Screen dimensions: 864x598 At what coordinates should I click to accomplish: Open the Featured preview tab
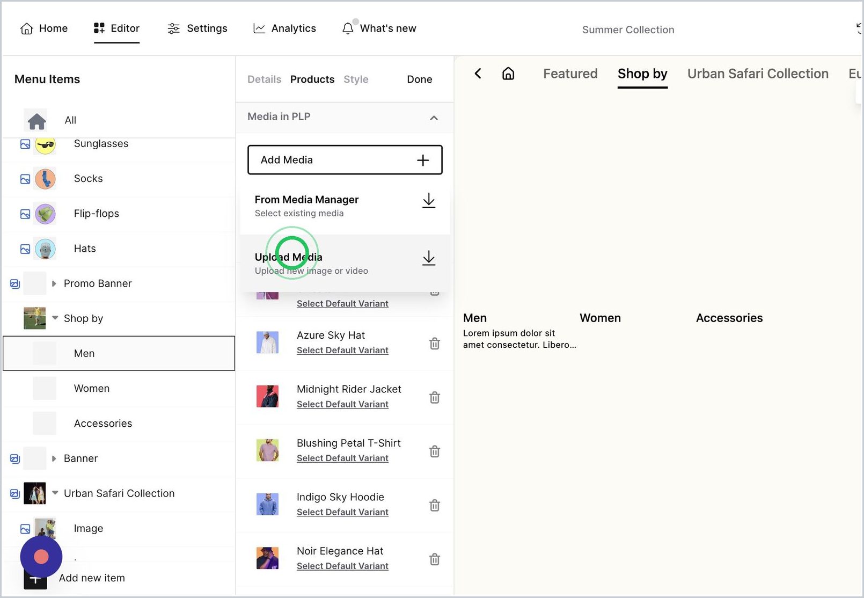pos(570,74)
